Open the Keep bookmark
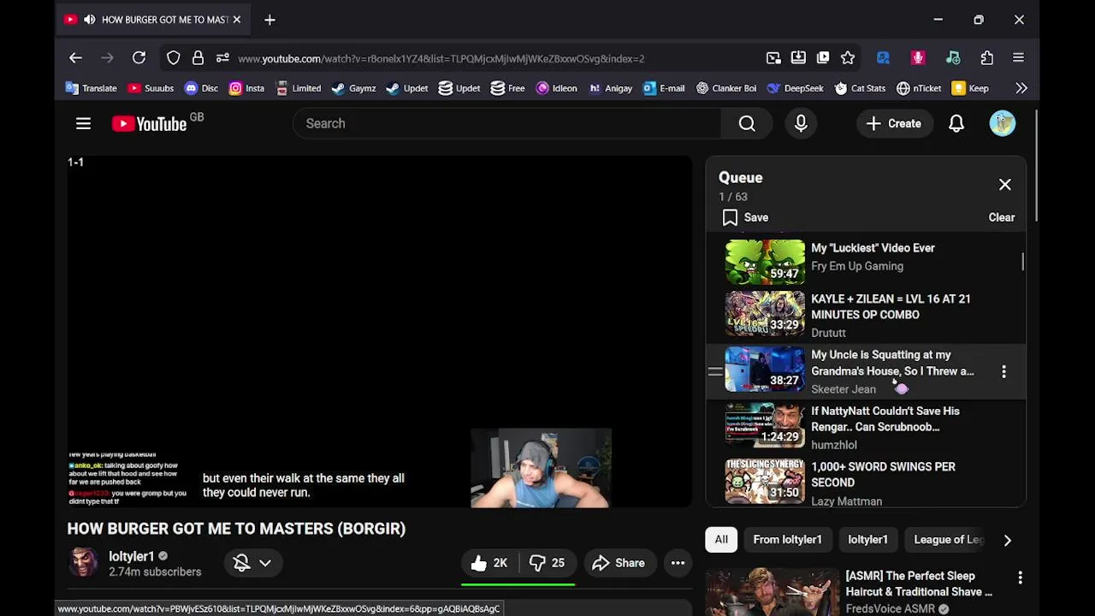The height and width of the screenshot is (616, 1095). 970,88
